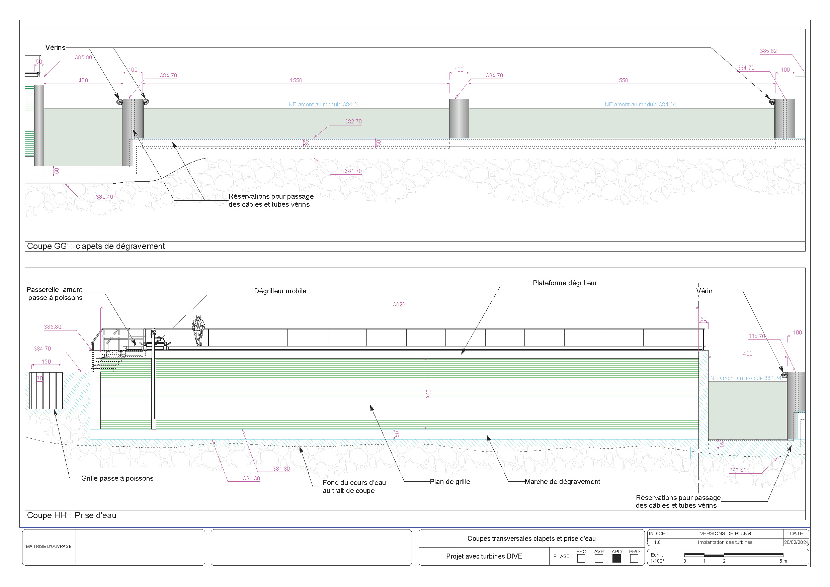Click the 'Implantation des turbines' version entry

click(x=725, y=542)
